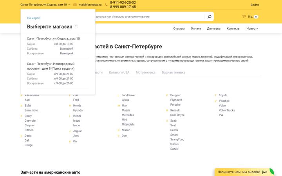Open the На карте map link

[33, 18]
